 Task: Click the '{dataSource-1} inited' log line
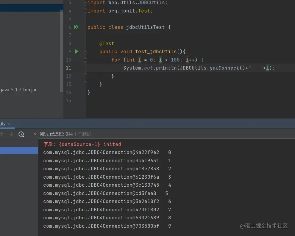[82, 144]
